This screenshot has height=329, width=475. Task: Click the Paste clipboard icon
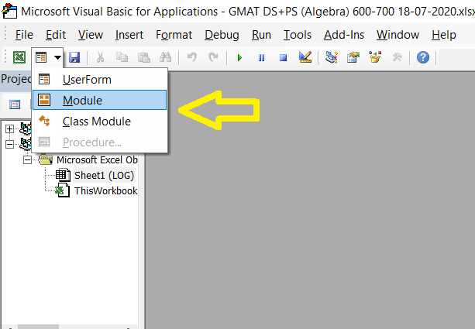(144, 57)
